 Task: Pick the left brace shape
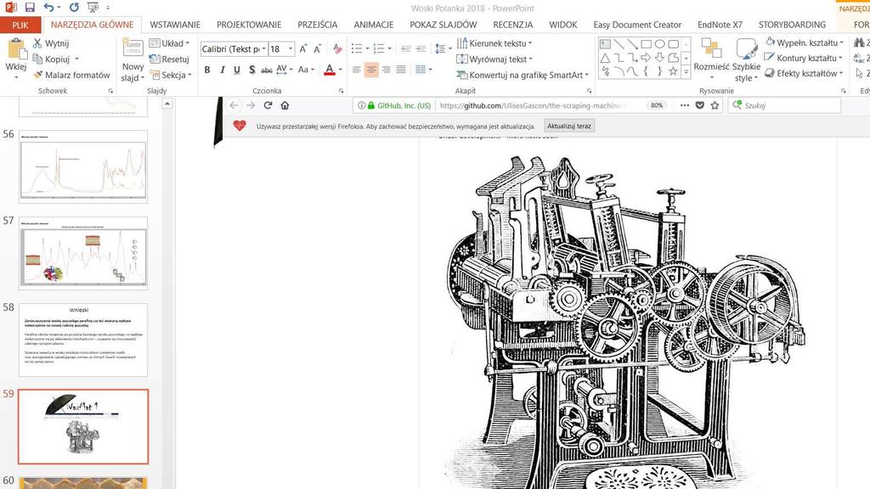646,71
